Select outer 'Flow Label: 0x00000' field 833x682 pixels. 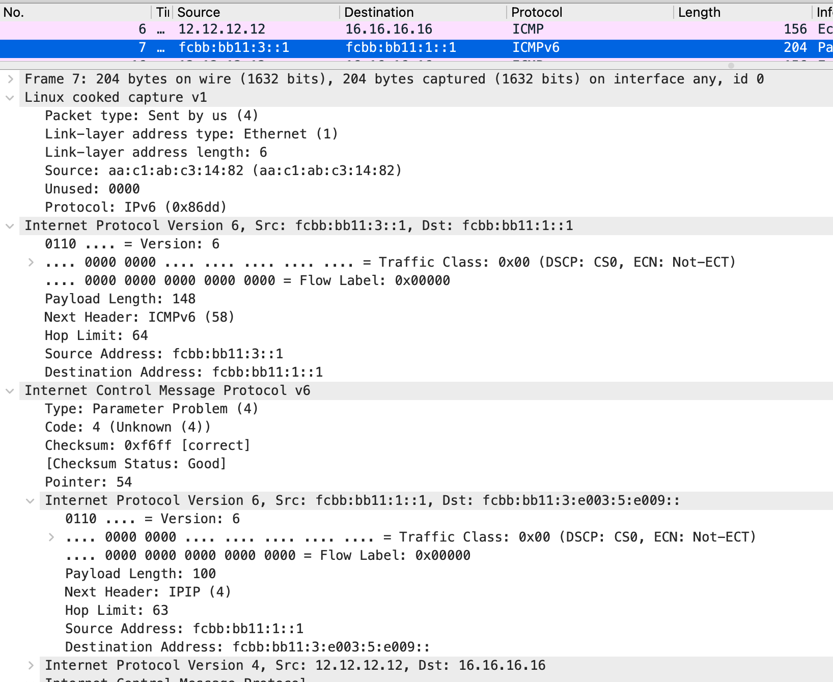247,280
